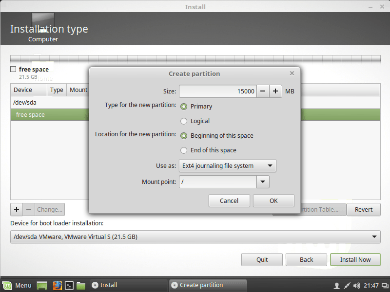Decrease partition size with minus button
The image size is (390, 292).
tap(263, 91)
